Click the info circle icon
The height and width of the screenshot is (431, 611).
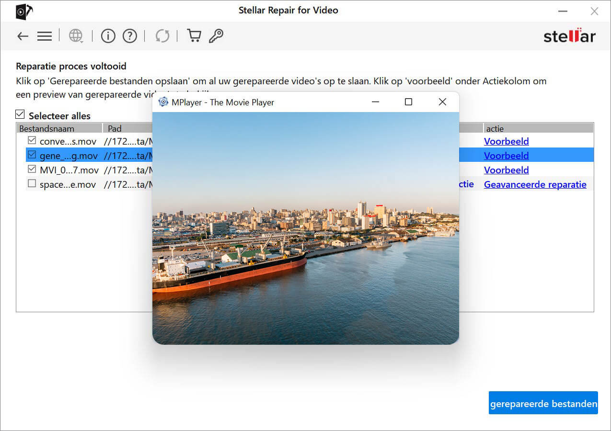[108, 36]
